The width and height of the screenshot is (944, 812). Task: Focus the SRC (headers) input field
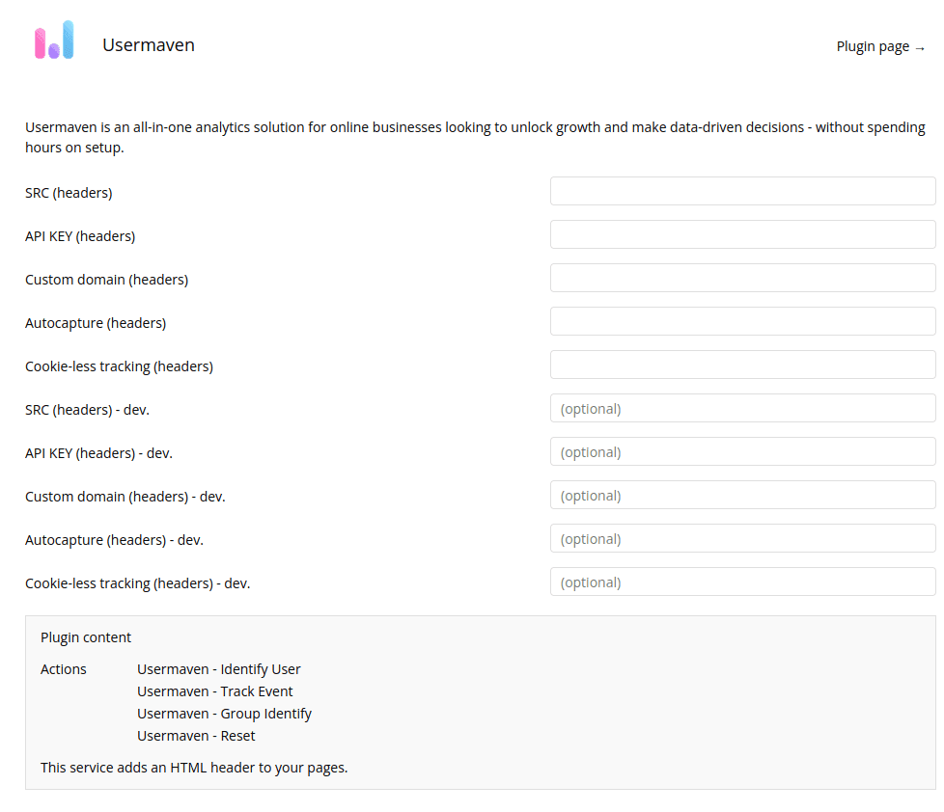coord(742,191)
